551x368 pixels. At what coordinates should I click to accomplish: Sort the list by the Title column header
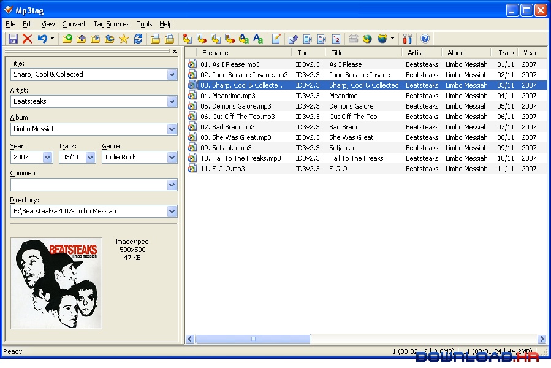point(337,53)
